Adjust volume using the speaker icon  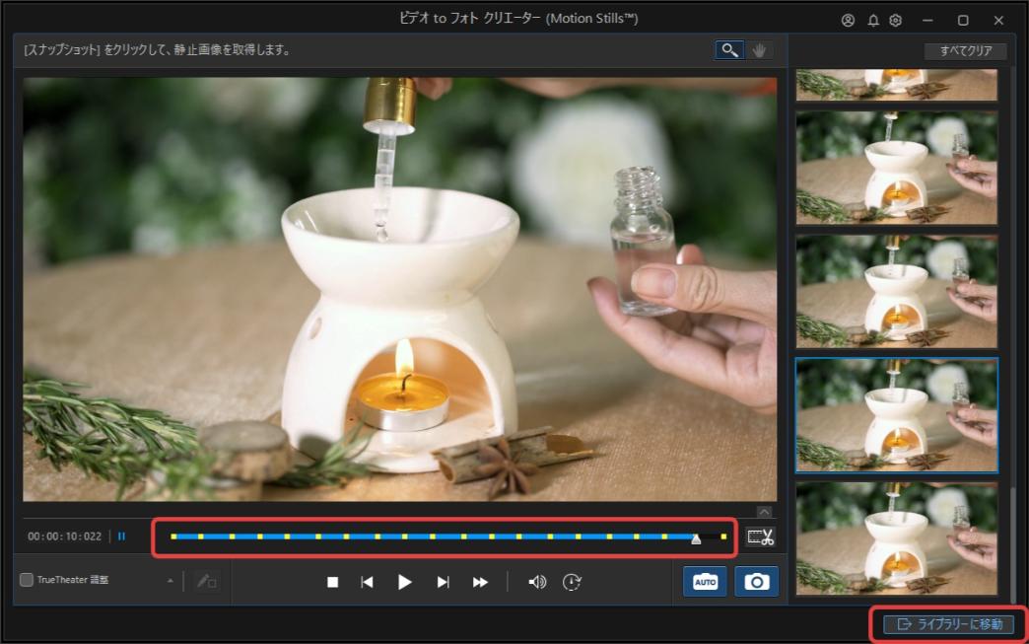coord(536,581)
